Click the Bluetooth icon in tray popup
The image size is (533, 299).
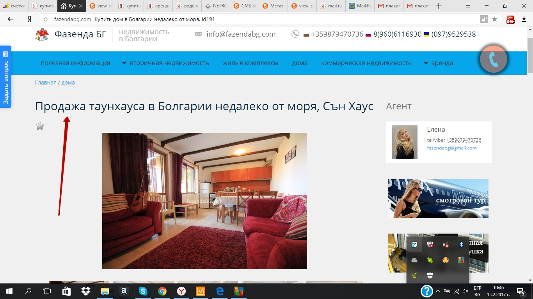tap(461, 244)
